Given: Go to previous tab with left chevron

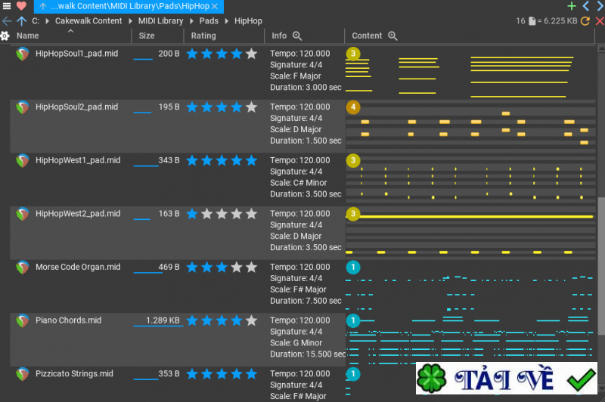Looking at the screenshot, I should (585, 6).
